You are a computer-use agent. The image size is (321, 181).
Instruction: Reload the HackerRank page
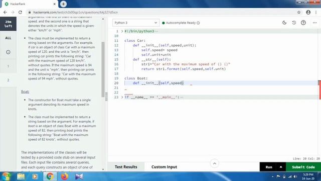[x=20, y=12]
